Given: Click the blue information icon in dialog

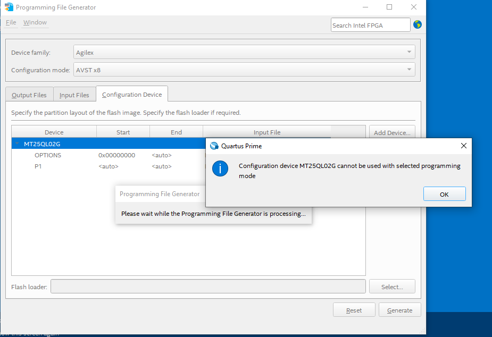Looking at the screenshot, I should (220, 168).
